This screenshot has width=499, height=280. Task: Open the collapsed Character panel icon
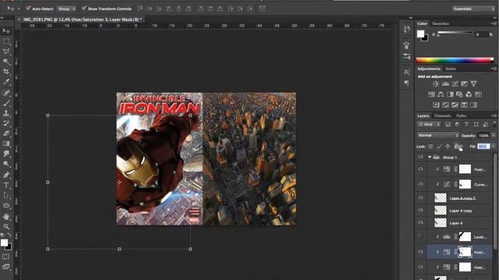(x=406, y=72)
